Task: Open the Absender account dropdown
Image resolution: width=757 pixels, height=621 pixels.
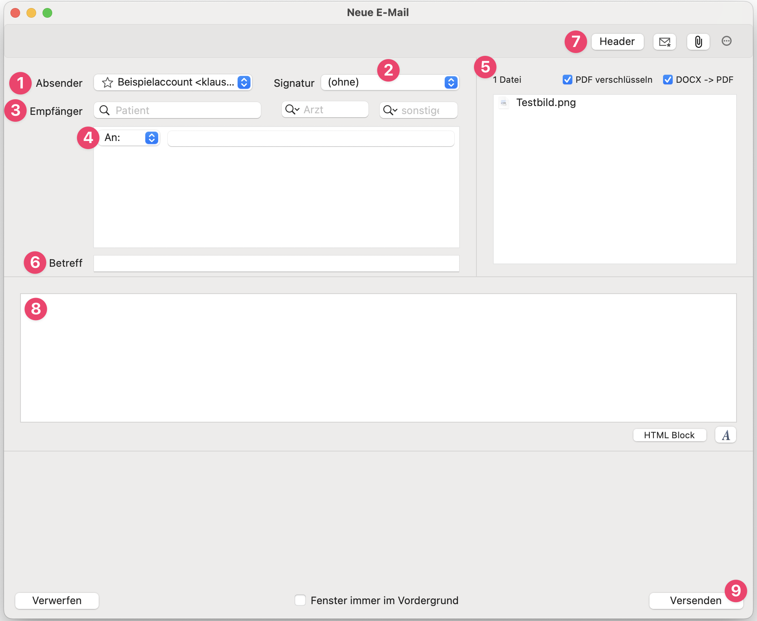Action: (x=173, y=82)
